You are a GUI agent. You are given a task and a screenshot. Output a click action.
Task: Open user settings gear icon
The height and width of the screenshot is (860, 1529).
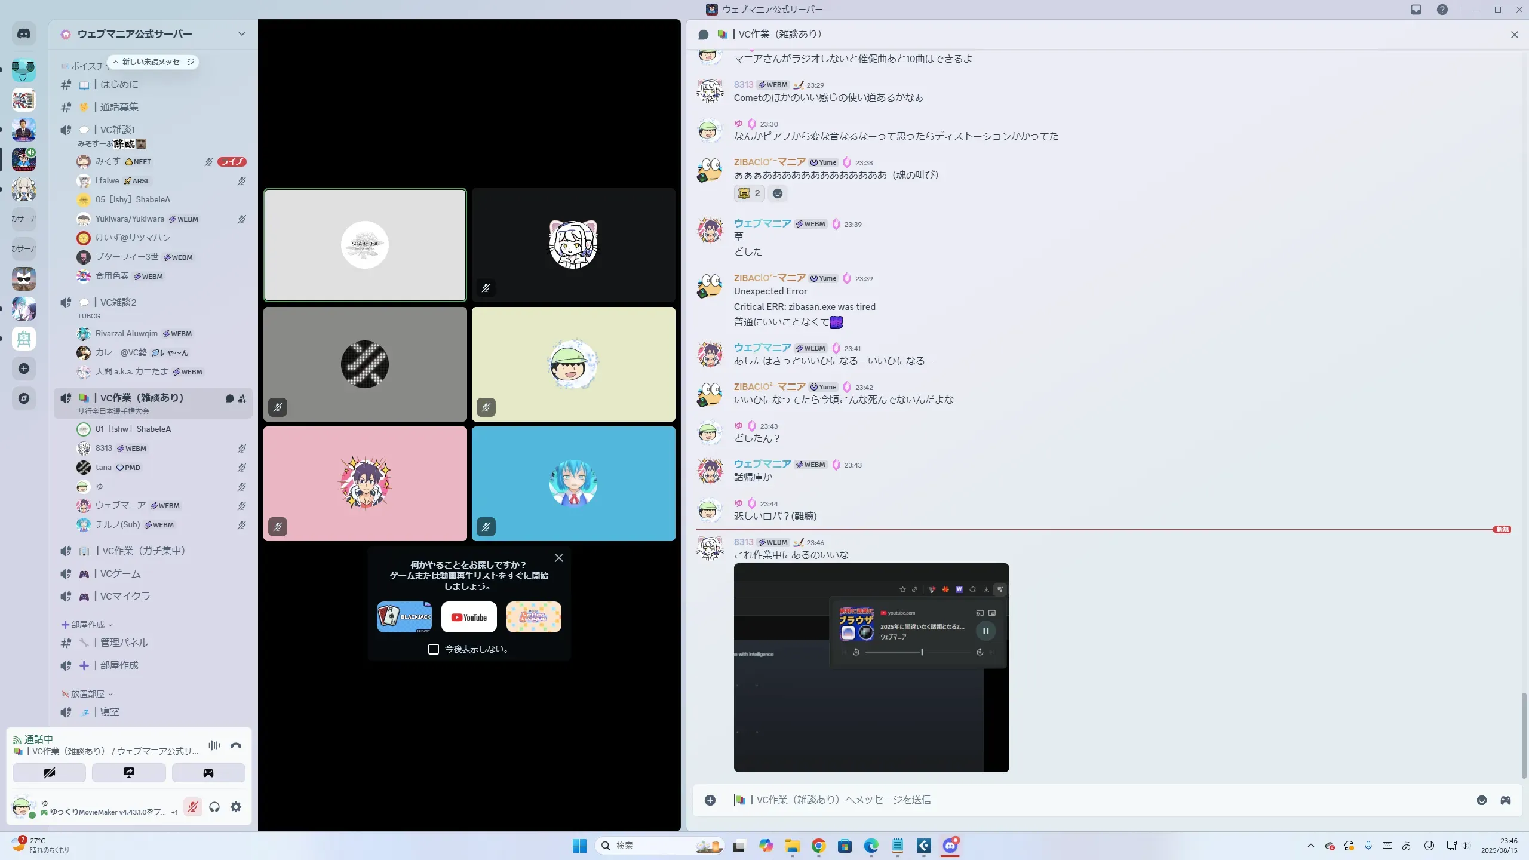[236, 807]
